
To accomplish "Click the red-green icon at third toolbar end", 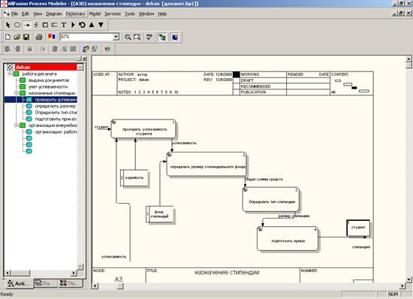I will click(x=107, y=49).
